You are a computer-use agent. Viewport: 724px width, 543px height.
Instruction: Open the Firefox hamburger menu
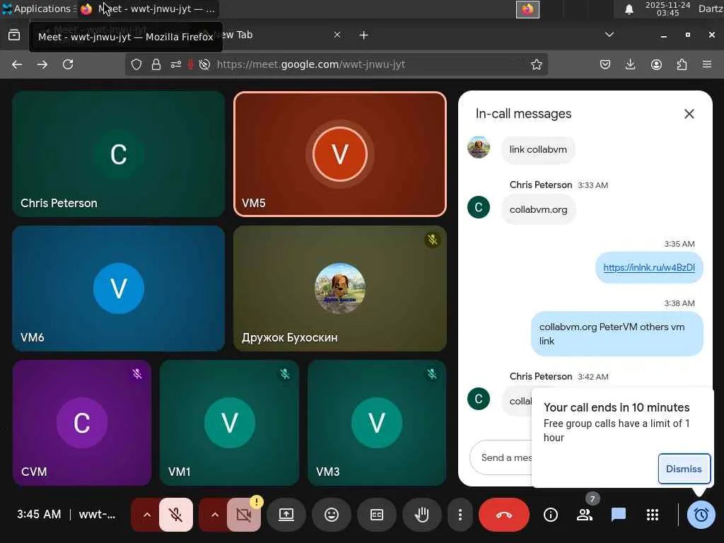707,64
